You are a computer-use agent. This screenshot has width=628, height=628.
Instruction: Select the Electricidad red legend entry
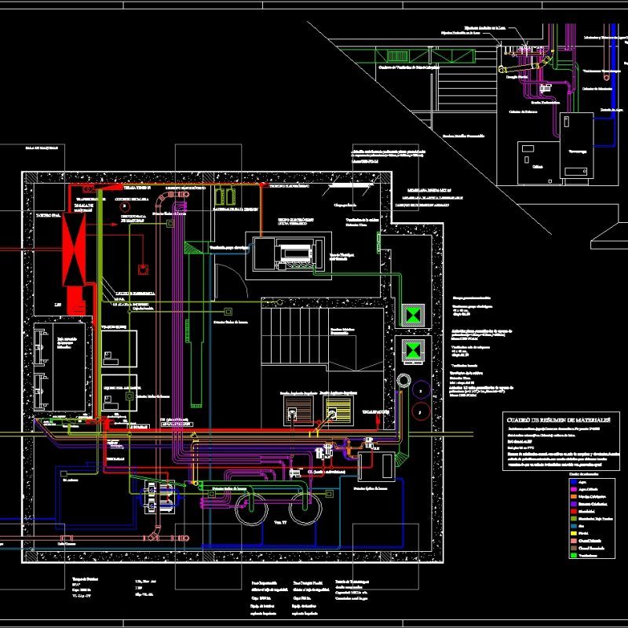click(x=574, y=510)
